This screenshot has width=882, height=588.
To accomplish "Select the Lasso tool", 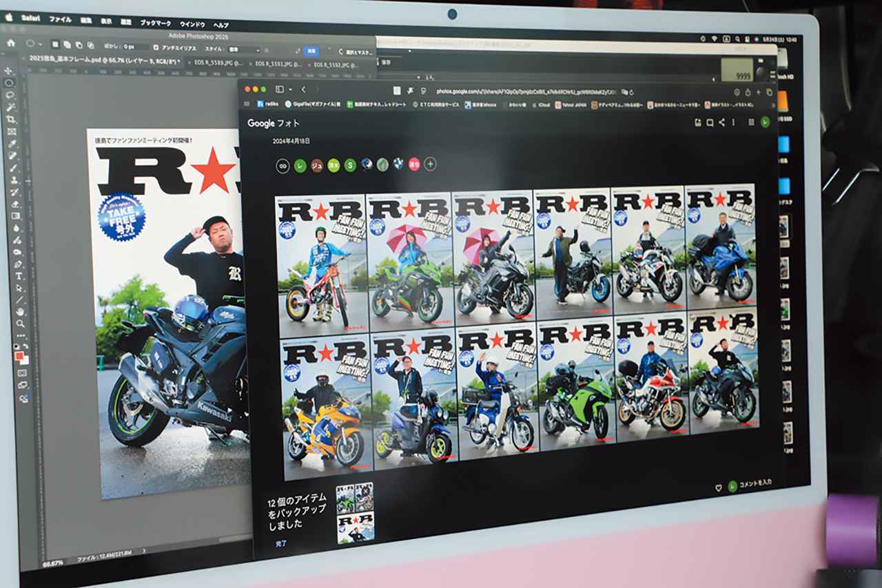I will [10, 95].
